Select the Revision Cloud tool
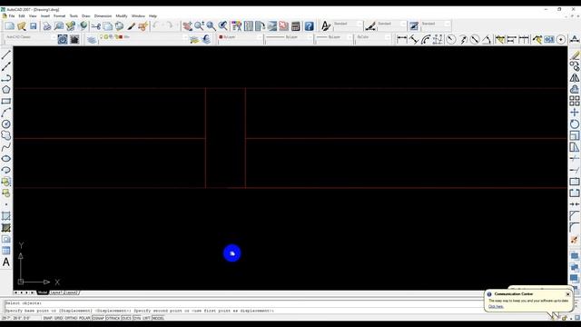The height and width of the screenshot is (327, 581). point(6,135)
